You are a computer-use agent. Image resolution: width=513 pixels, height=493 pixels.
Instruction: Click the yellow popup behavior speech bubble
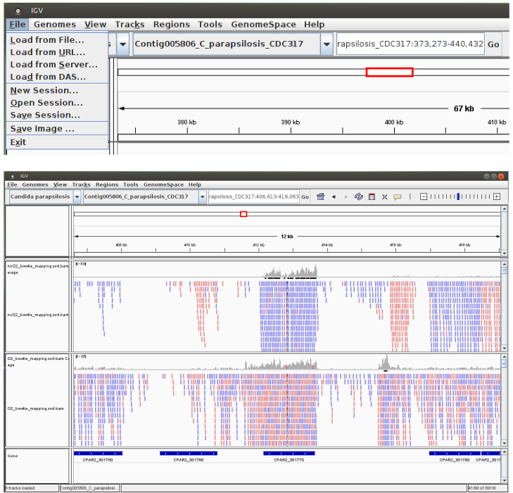click(397, 196)
